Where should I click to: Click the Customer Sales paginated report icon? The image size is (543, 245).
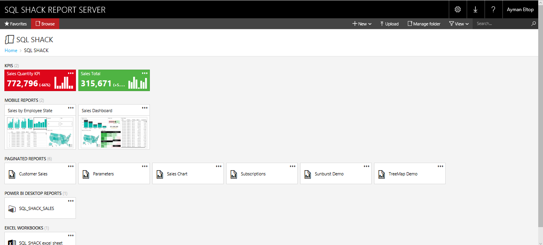(12, 174)
